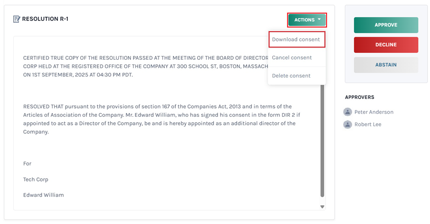Open approver name Peter Anderson
Screen dimensions: 430x224
coord(374,112)
